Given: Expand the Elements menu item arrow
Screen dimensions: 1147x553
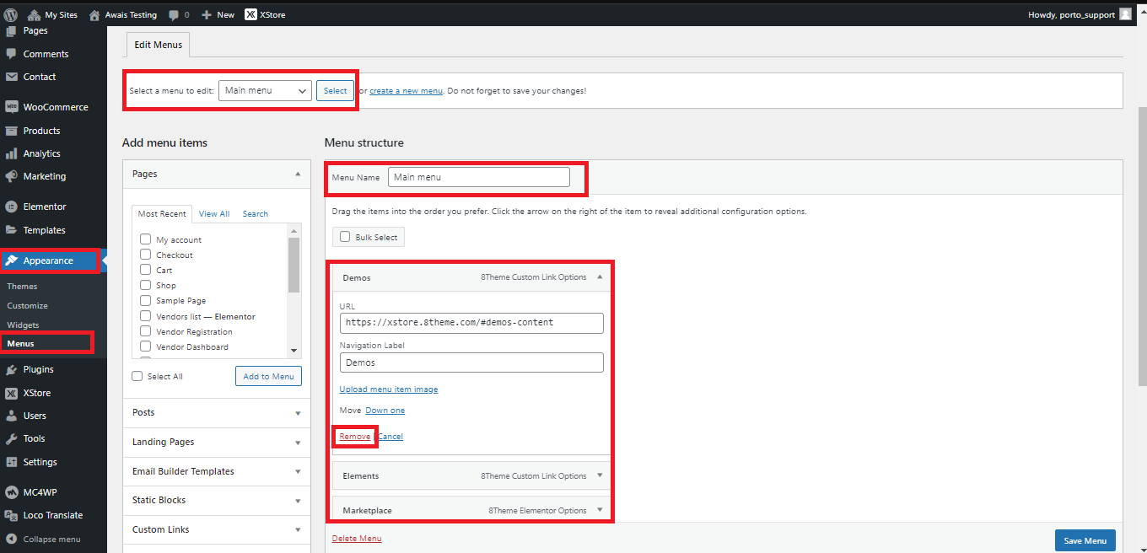Looking at the screenshot, I should point(600,475).
